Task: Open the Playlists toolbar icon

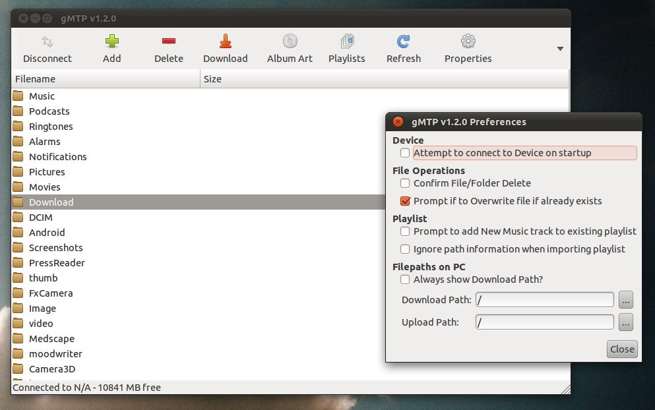Action: click(x=347, y=41)
